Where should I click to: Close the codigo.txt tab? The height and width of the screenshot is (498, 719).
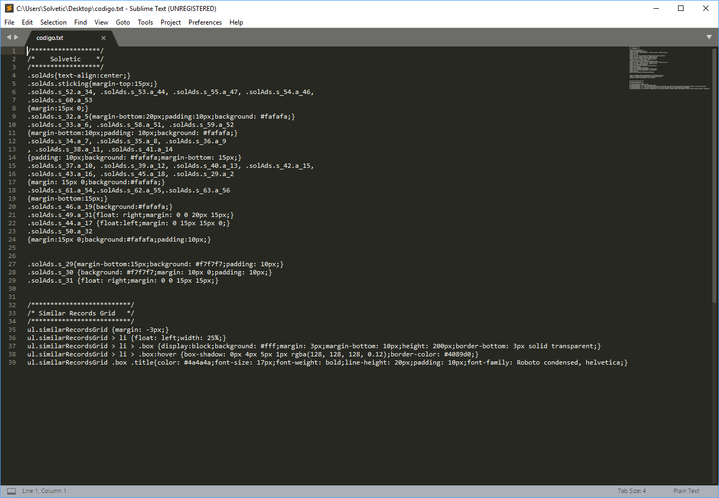103,38
